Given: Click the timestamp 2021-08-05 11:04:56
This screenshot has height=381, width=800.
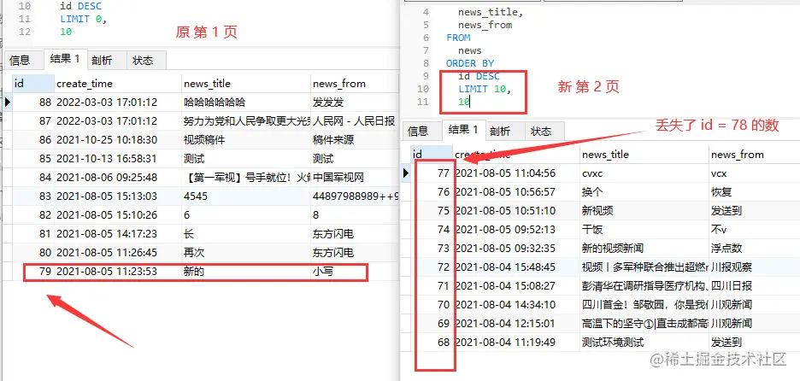Looking at the screenshot, I should coord(516,173).
